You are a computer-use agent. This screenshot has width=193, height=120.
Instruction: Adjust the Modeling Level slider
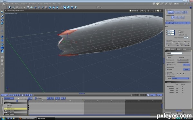point(183,60)
